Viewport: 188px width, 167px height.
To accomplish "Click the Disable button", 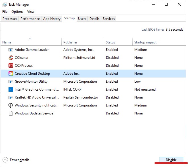I will [x=171, y=160].
